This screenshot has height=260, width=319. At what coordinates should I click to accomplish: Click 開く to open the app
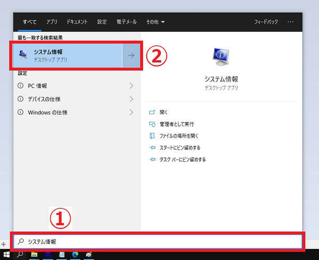click(x=164, y=112)
